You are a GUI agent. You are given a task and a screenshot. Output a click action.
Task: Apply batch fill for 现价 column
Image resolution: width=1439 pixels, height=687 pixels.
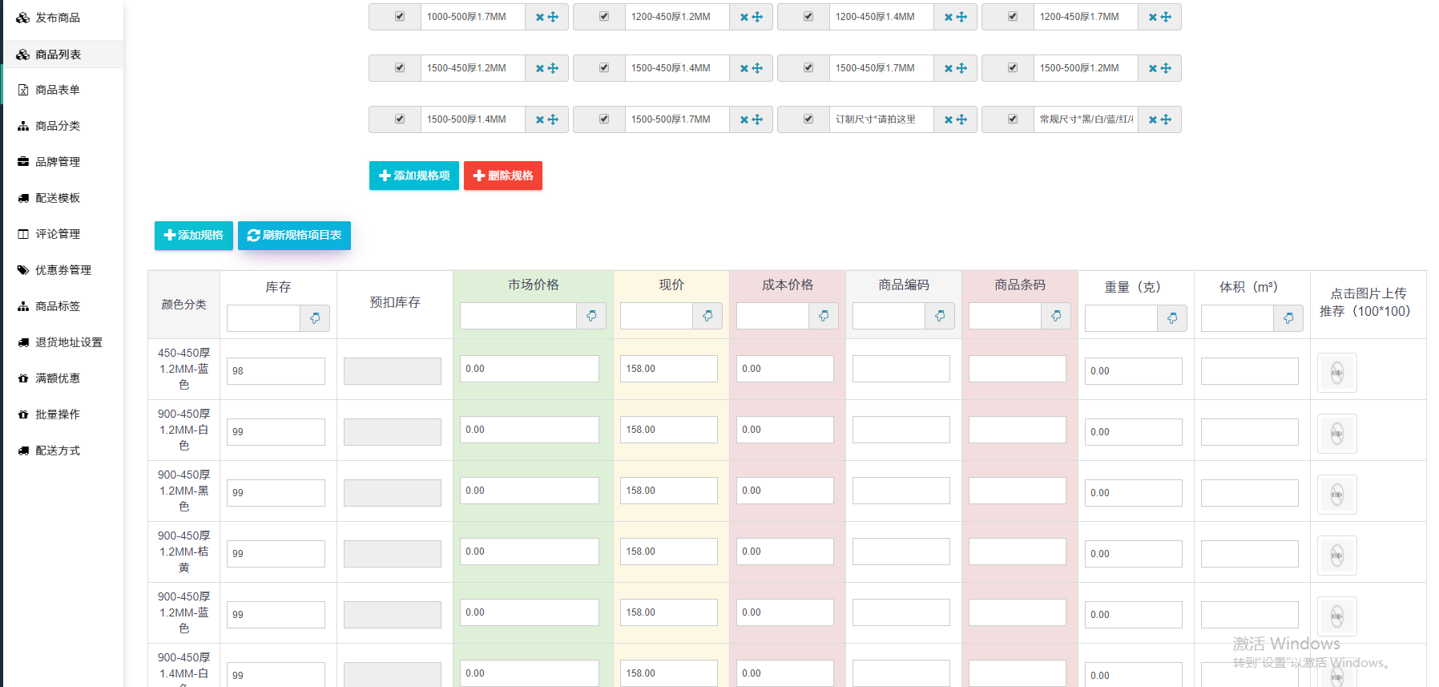(707, 316)
